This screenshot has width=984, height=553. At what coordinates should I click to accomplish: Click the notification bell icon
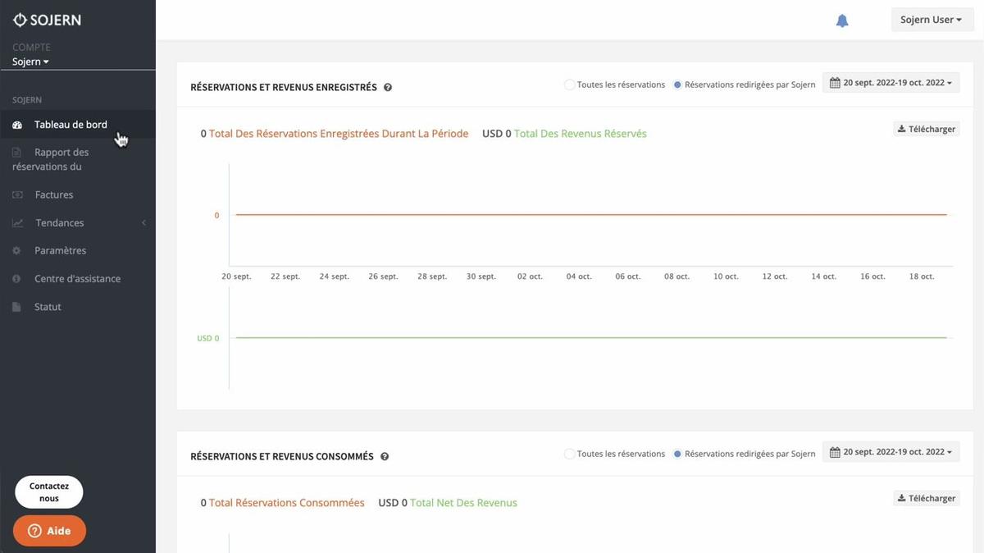[842, 21]
